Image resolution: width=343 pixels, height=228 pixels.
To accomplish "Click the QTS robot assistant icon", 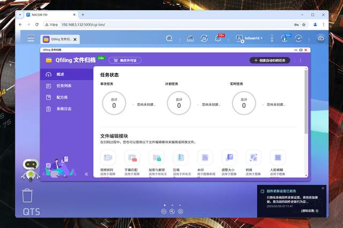I will [31, 170].
